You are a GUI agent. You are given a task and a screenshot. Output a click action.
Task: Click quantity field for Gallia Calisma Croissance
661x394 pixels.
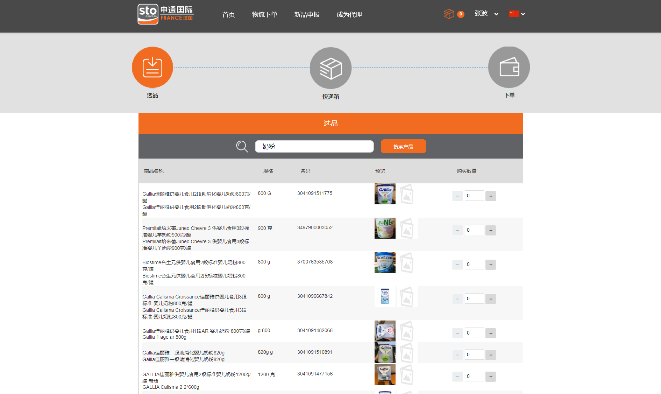[x=474, y=299]
